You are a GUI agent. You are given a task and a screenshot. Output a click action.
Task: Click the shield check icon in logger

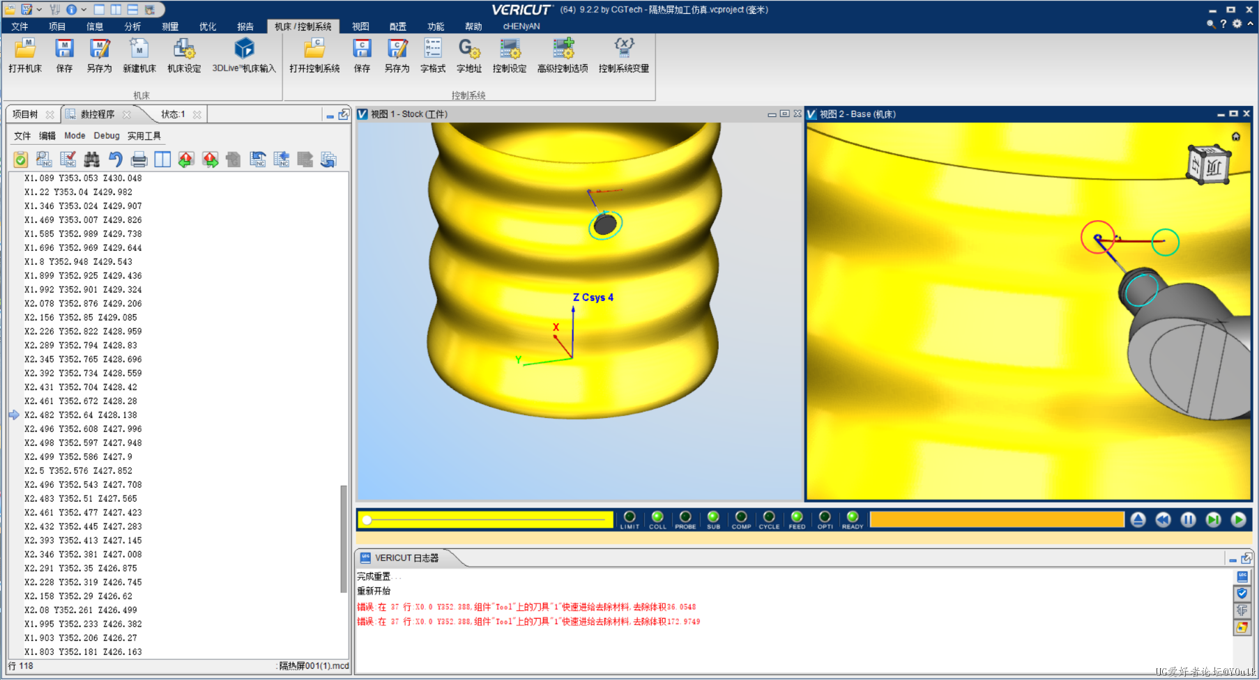tap(1242, 594)
